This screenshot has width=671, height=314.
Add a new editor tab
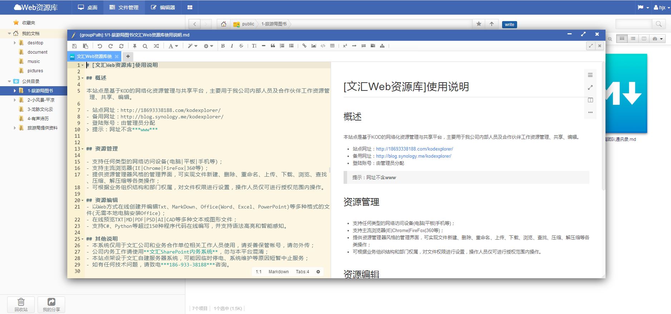tap(128, 56)
